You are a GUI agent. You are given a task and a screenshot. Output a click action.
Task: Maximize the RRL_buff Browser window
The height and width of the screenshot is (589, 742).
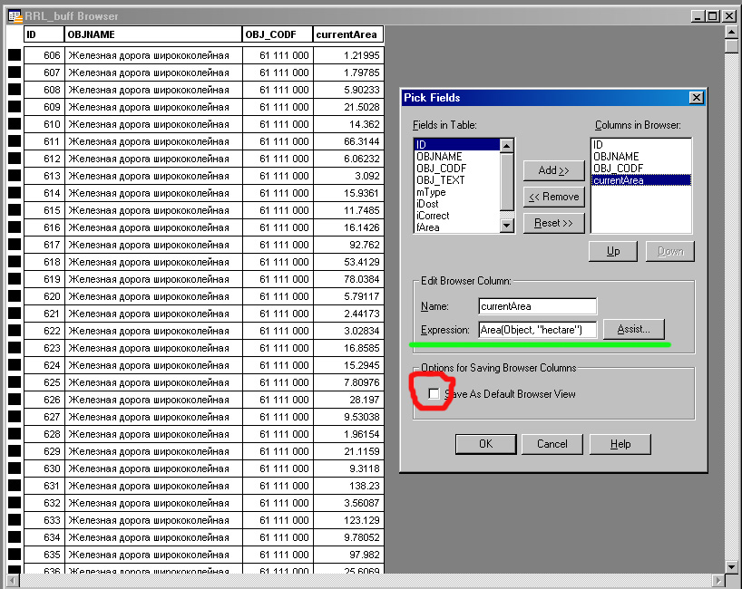point(713,16)
